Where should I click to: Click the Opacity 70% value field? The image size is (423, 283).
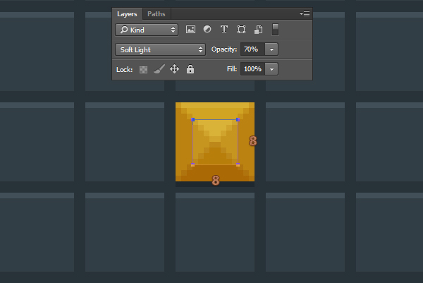pyautogui.click(x=252, y=49)
